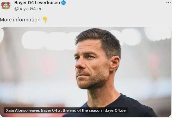Screen dimensions: 172x118
Task: Click 'Xabi Alonso' in the headline caption
Action: point(17,110)
